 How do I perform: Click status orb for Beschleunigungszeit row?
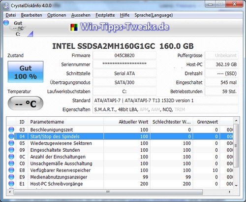[11, 130]
